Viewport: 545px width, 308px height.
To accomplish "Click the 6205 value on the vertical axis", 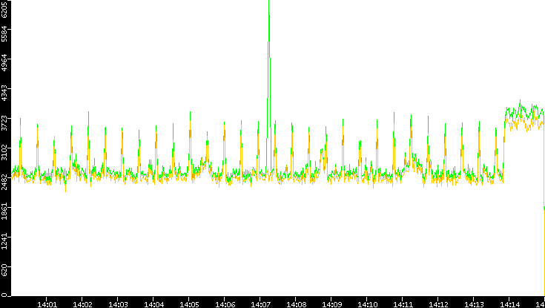I will 4,9.
